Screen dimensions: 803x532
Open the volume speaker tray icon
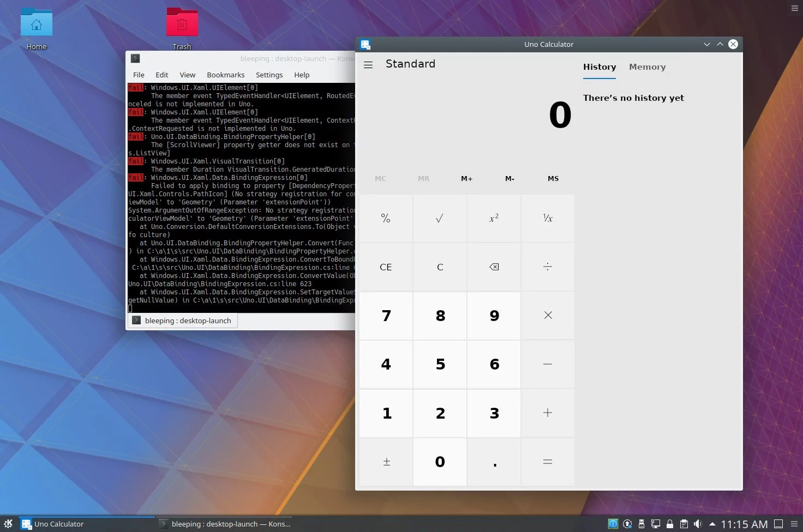[x=698, y=524]
